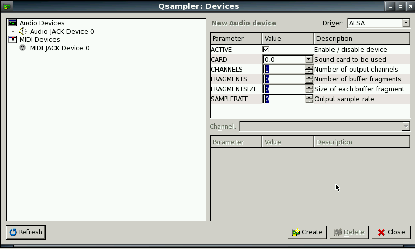The width and height of the screenshot is (415, 249).
Task: Click the Refresh button
Action: click(x=25, y=232)
